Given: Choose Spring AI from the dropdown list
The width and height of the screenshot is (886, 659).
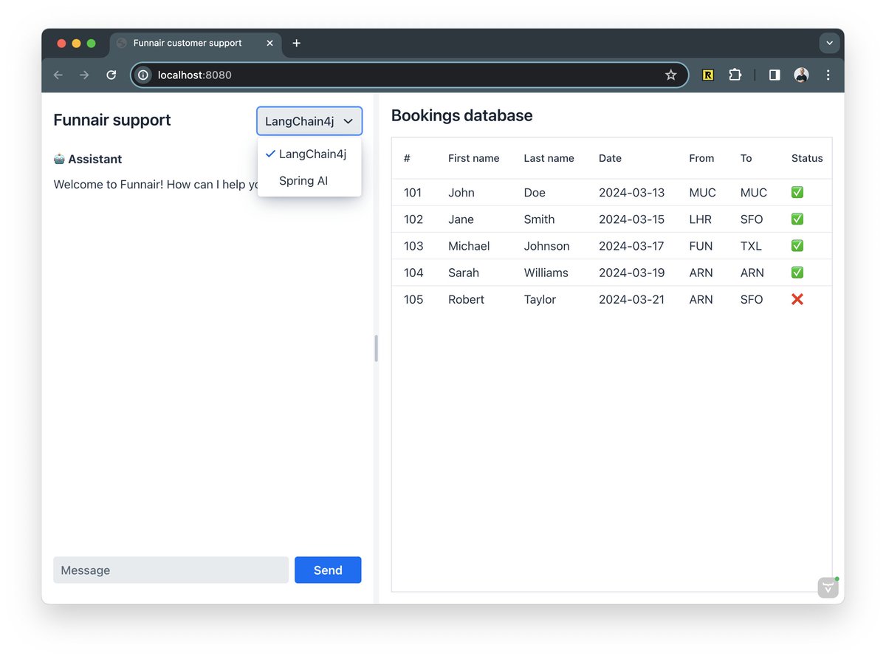Looking at the screenshot, I should click(x=309, y=180).
